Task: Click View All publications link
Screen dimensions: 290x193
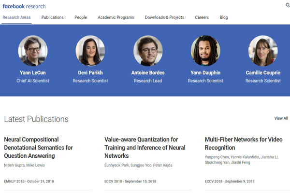Action: pyautogui.click(x=281, y=118)
